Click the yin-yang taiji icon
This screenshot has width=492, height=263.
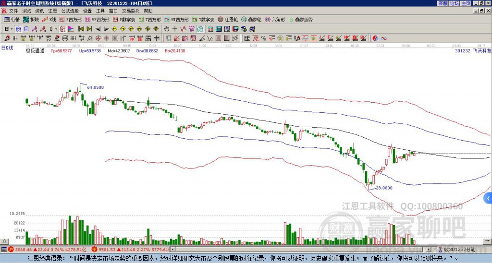375,38
